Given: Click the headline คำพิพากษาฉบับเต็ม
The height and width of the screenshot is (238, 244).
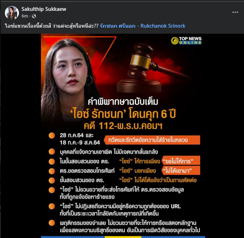Looking at the screenshot, I should (123, 102).
